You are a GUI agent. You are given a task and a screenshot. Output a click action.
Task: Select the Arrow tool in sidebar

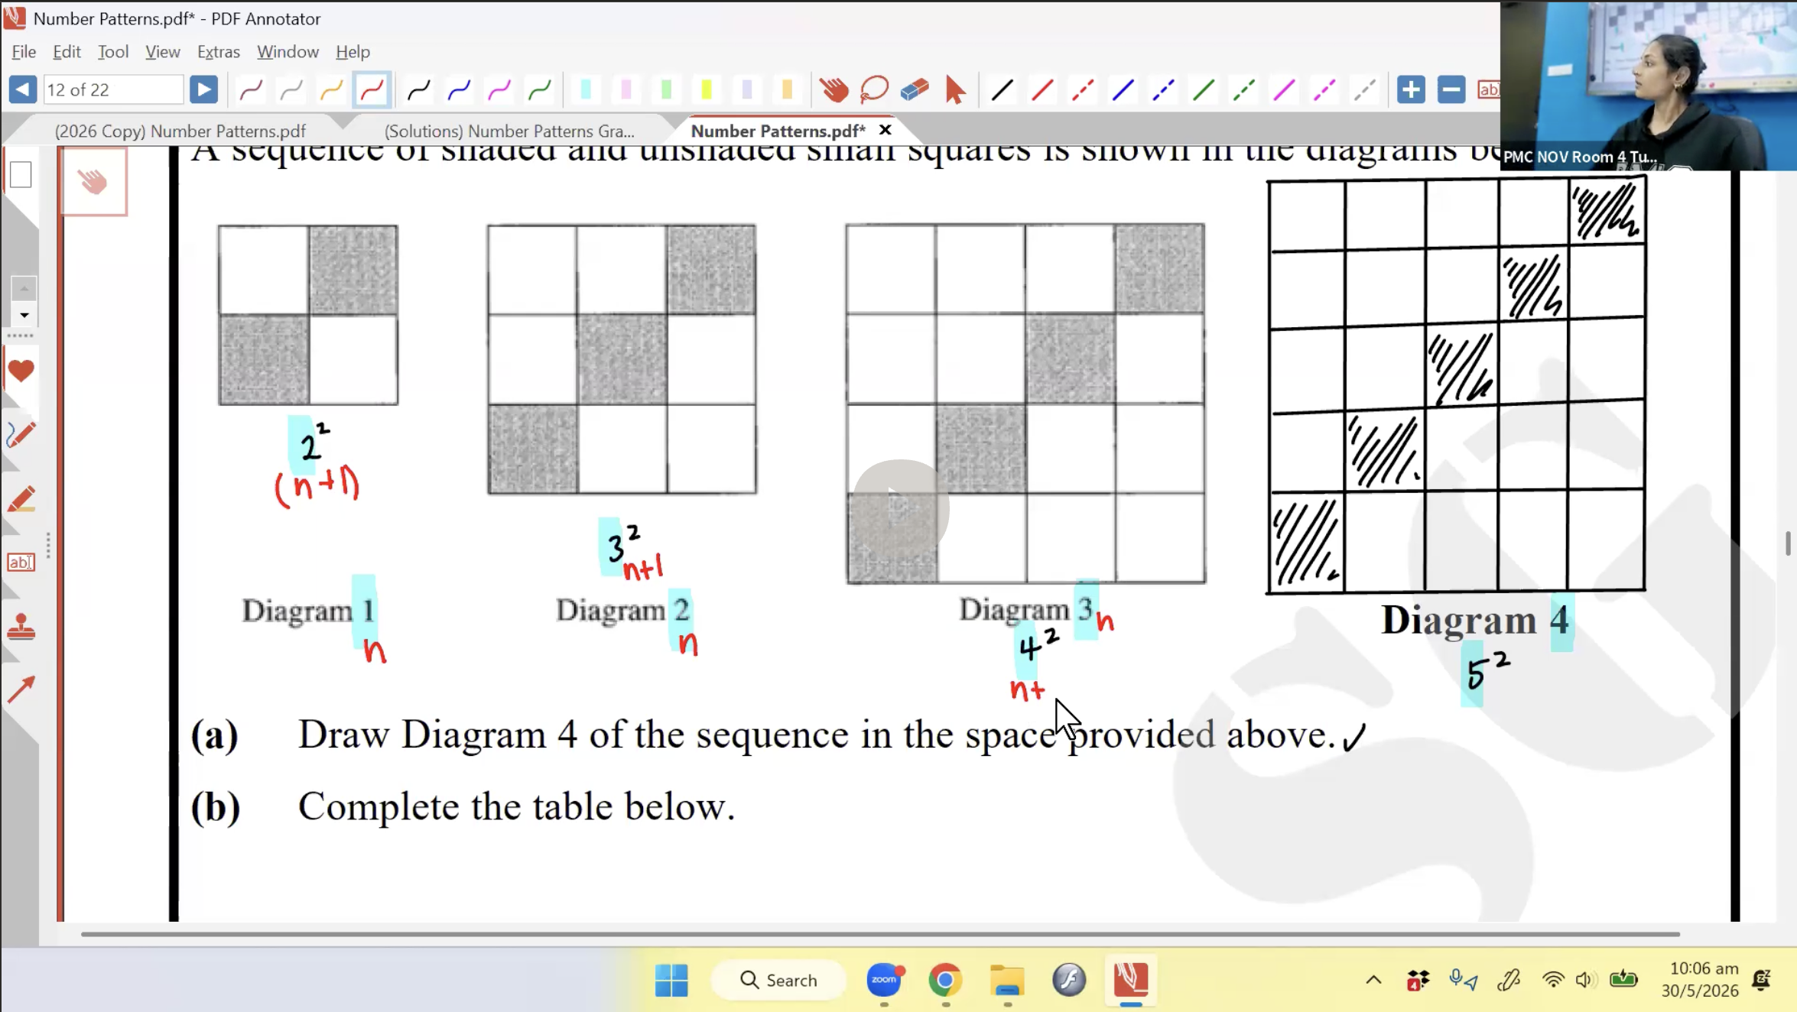(x=21, y=690)
